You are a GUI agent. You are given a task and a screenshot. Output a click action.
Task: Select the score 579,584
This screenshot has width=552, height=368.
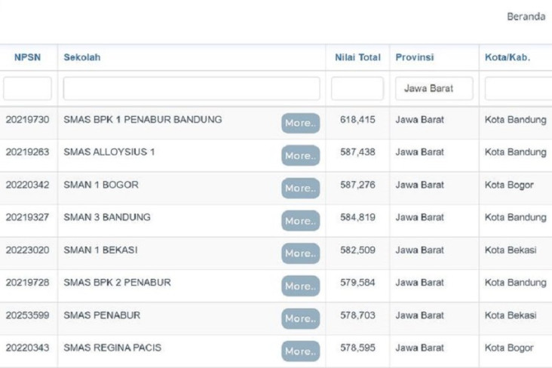point(357,283)
